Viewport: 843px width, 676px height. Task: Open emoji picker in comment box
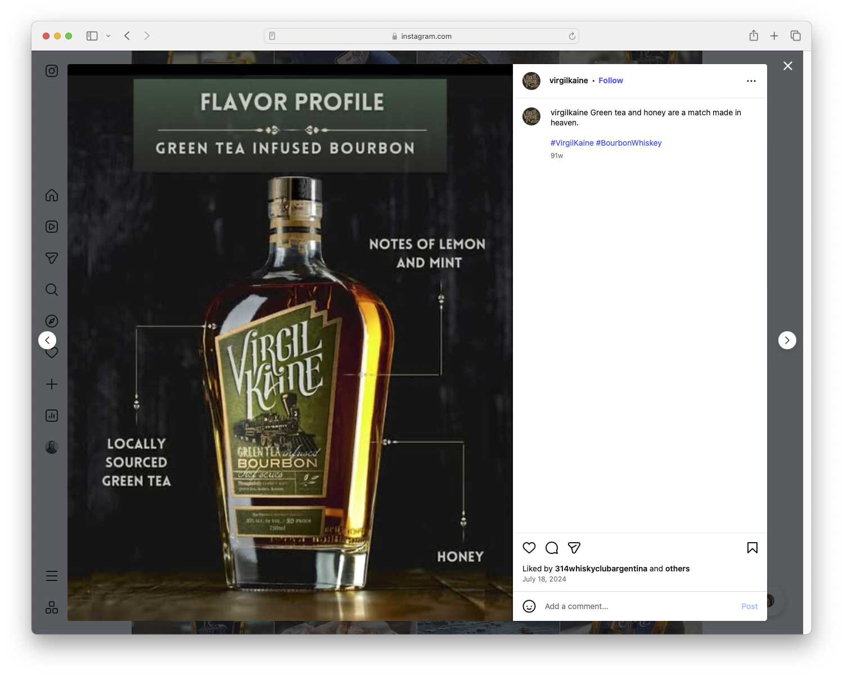(529, 606)
